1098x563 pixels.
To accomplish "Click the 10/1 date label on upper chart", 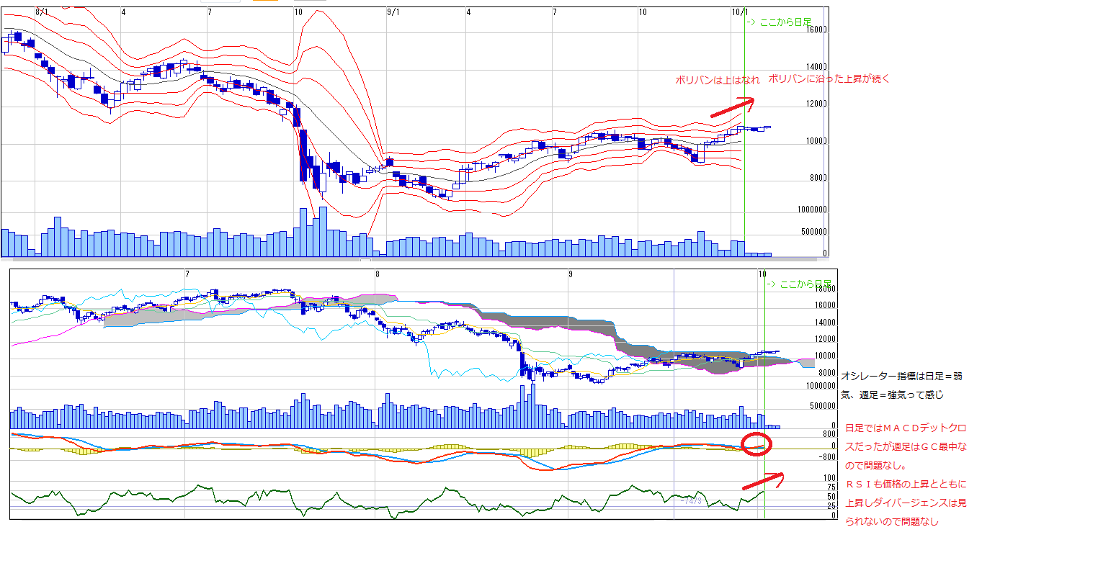I will [740, 12].
